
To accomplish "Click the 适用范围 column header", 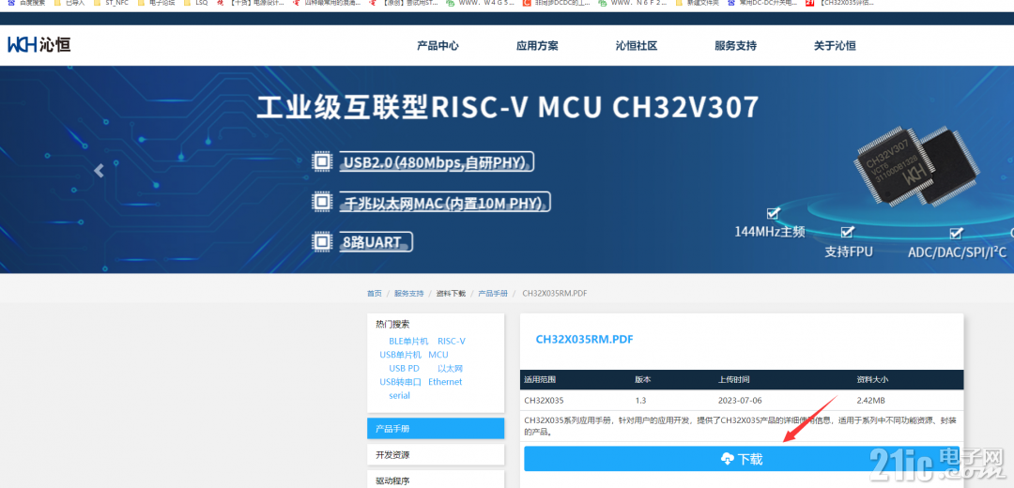I will point(539,379).
